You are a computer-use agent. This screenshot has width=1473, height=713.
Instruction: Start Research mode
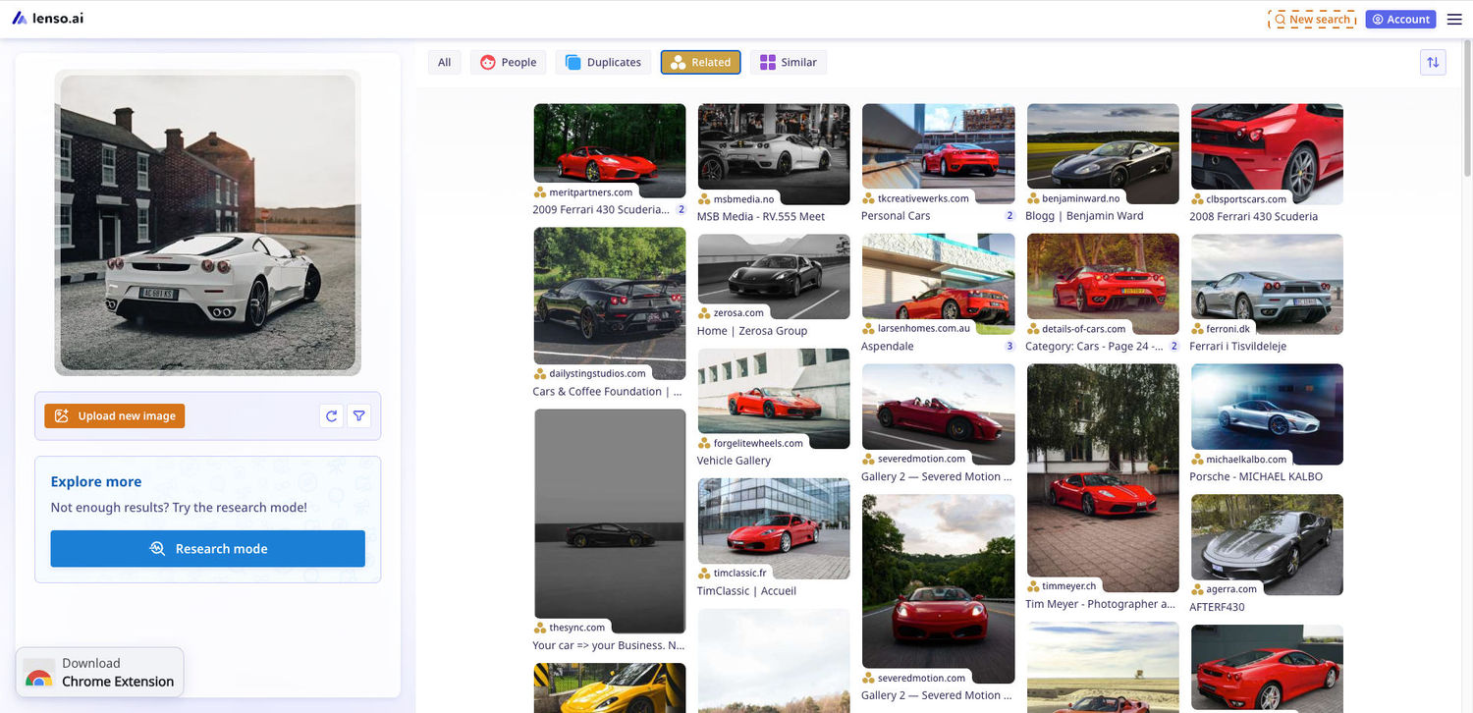(x=208, y=549)
